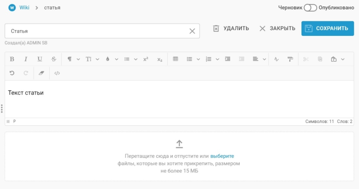
Task: Toggle strikethrough text formatting
Action: pos(54,59)
